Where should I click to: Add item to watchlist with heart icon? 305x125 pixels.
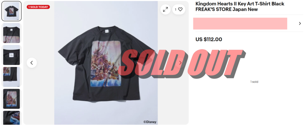coord(179,9)
